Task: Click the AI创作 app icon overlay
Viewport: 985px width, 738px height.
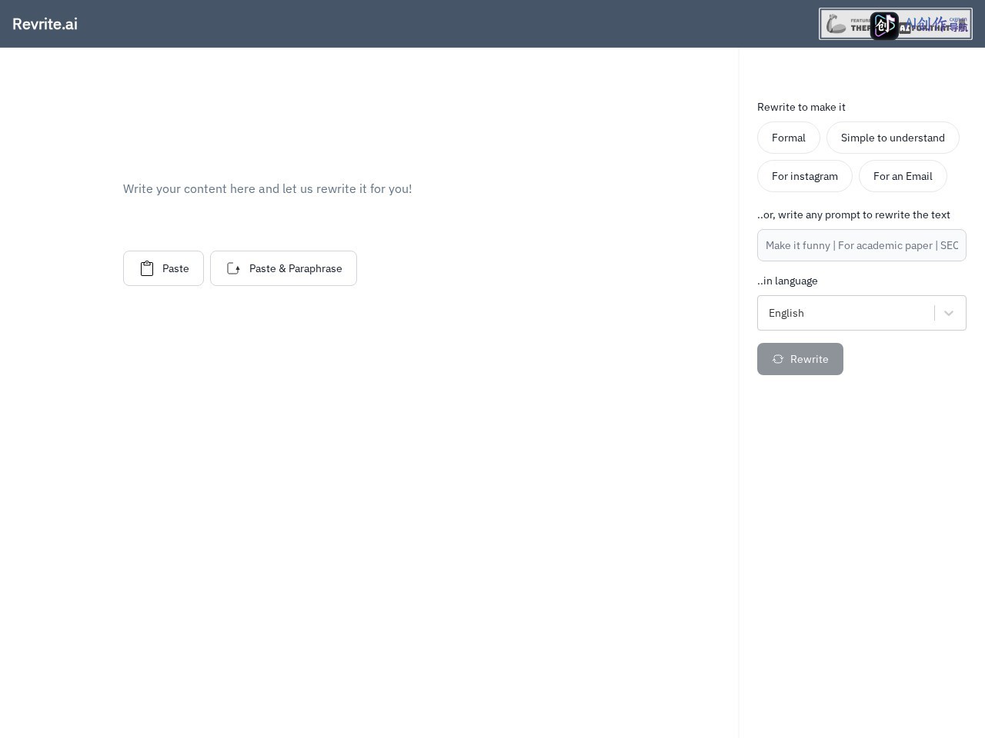Action: point(884,25)
